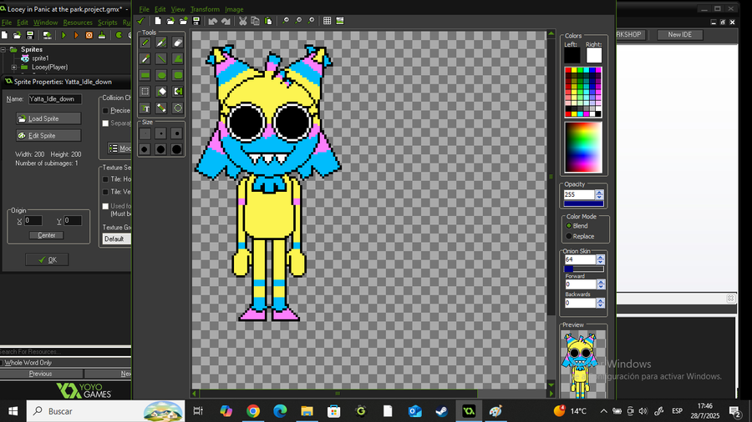Click sprite Name input field
752x422 pixels.
[x=54, y=99]
